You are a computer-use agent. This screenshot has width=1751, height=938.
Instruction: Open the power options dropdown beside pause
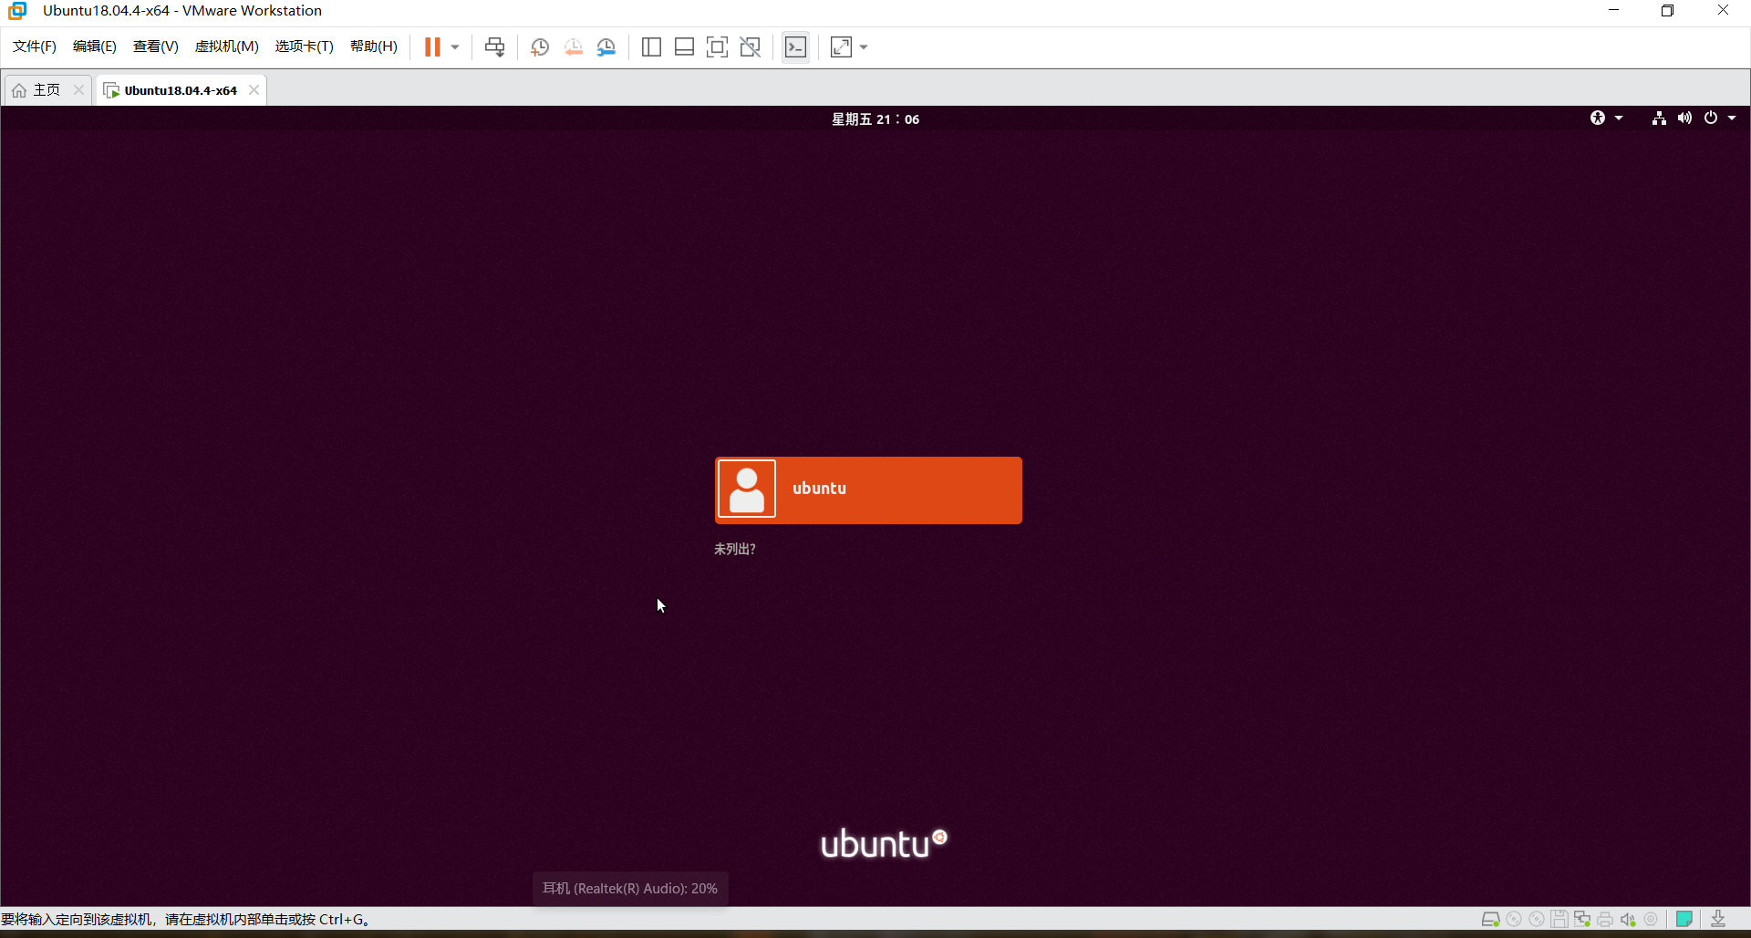455,47
